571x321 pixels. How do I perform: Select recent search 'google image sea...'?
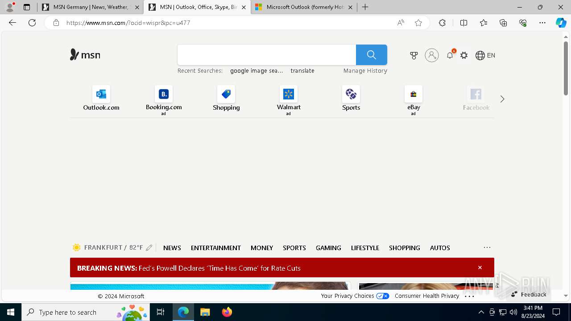[x=257, y=70]
